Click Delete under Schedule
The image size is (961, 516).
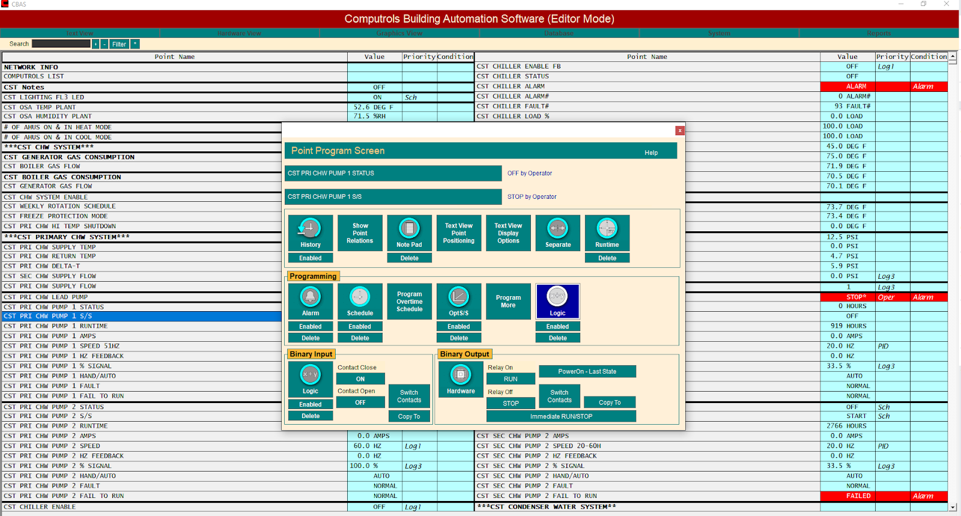pos(360,338)
